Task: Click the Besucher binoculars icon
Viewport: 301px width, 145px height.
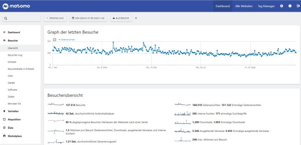Action: pos(4,41)
